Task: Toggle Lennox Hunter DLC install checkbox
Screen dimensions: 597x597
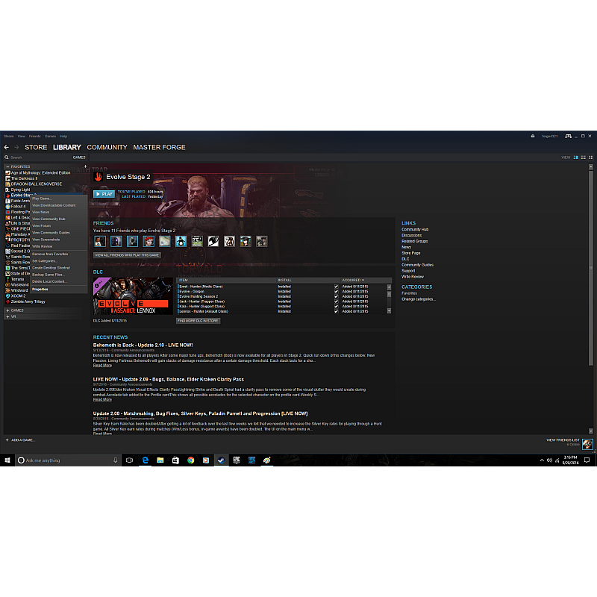Action: click(x=336, y=311)
